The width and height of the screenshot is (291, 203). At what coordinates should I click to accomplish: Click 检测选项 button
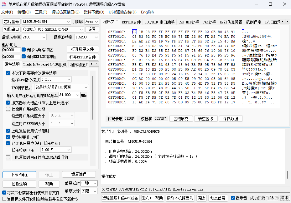point(19,184)
